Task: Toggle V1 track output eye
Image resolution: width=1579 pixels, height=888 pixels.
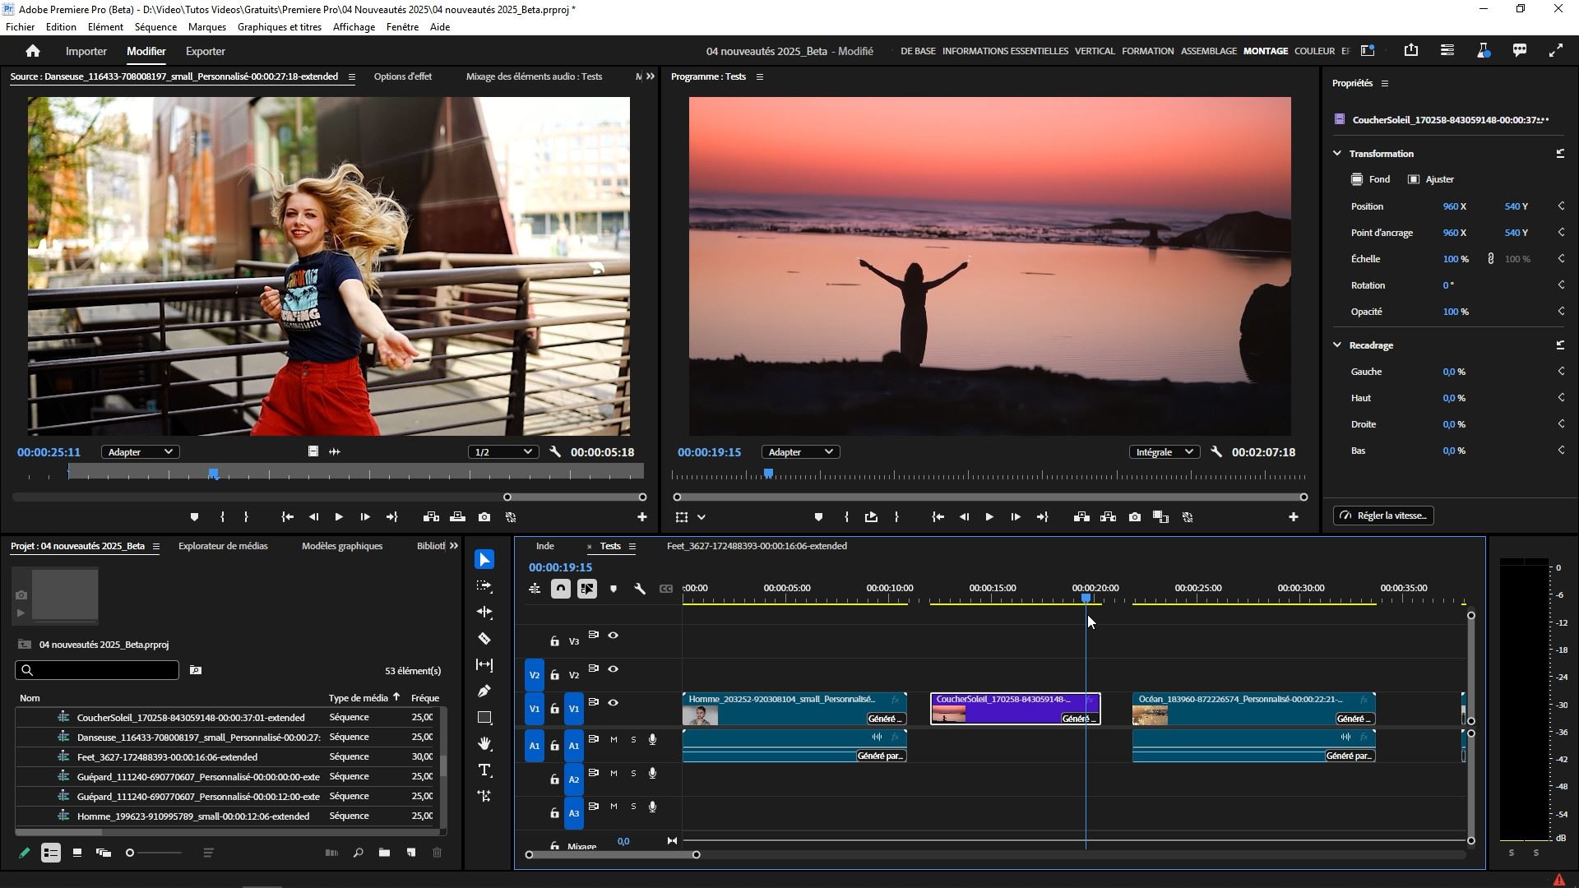Action: tap(614, 703)
